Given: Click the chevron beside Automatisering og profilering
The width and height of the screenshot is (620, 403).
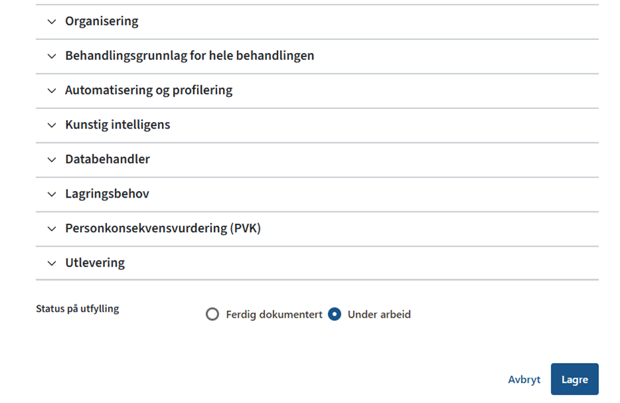Looking at the screenshot, I should pos(52,91).
